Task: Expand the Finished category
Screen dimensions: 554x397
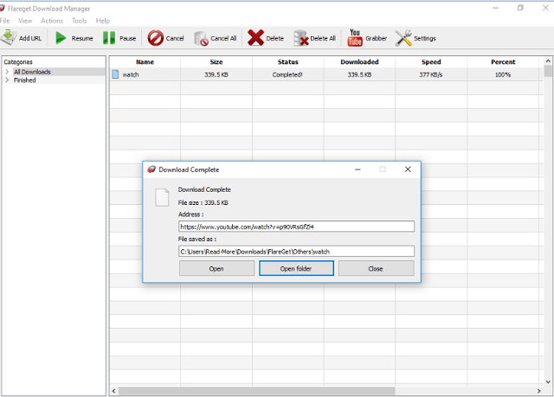Action: [7, 80]
